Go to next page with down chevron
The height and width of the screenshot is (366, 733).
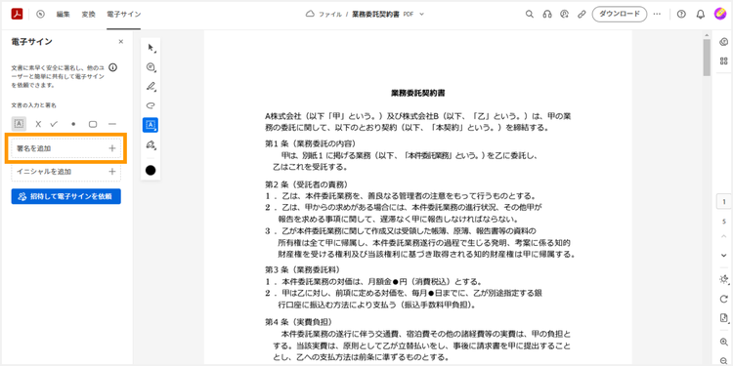coord(723,256)
